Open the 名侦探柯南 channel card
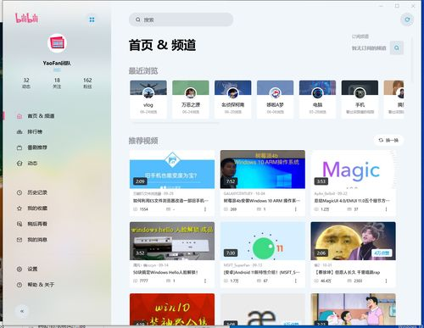Image resolution: width=424 pixels, height=328 pixels. (233, 99)
